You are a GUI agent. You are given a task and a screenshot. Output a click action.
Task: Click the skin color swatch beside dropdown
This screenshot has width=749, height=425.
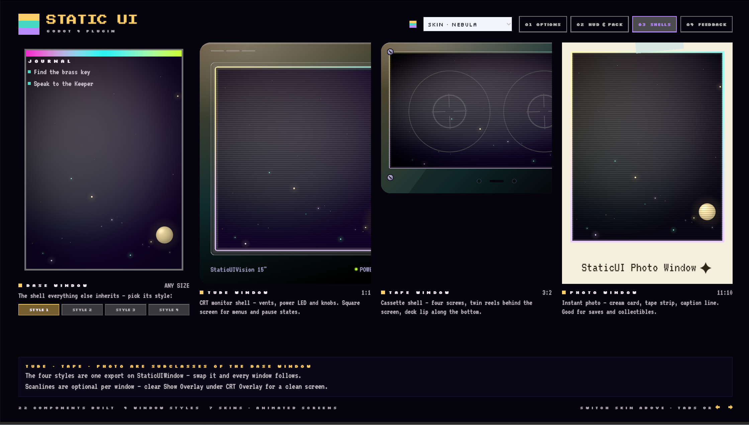413,24
